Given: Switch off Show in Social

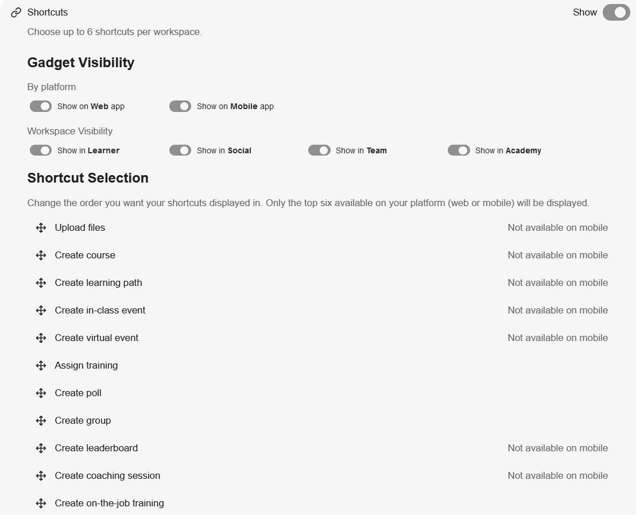Looking at the screenshot, I should coord(180,150).
